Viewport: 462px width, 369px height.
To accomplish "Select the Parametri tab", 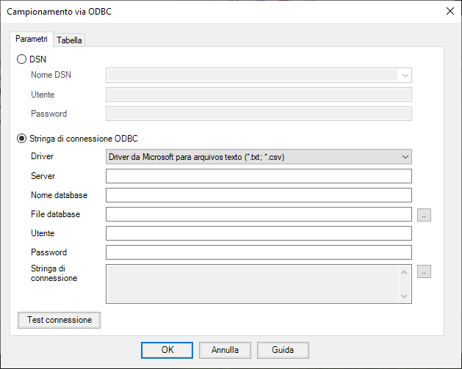I will pos(32,40).
